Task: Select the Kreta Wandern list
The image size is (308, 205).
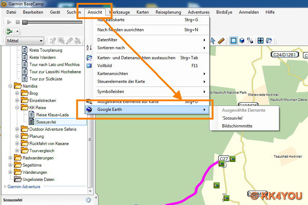Action: [x=42, y=57]
